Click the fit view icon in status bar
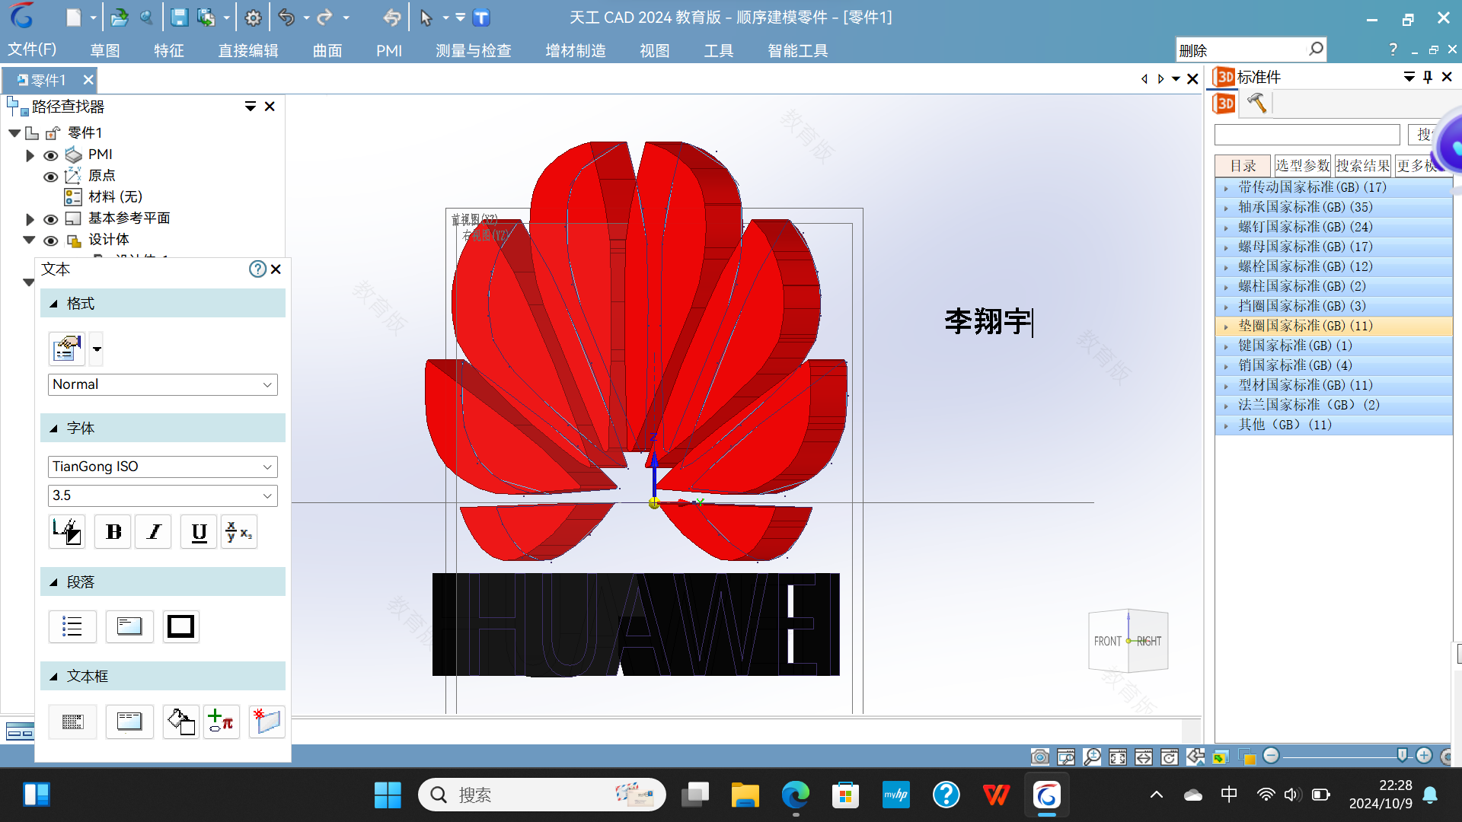The height and width of the screenshot is (822, 1462). pos(1118,757)
